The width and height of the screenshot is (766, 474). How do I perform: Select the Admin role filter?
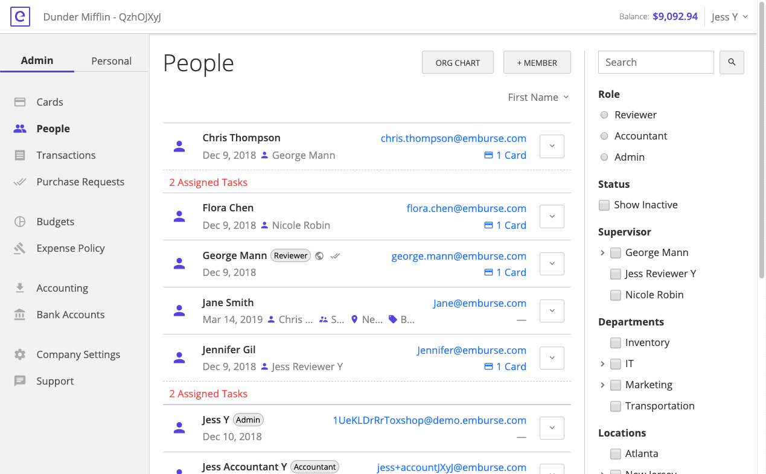tap(604, 157)
